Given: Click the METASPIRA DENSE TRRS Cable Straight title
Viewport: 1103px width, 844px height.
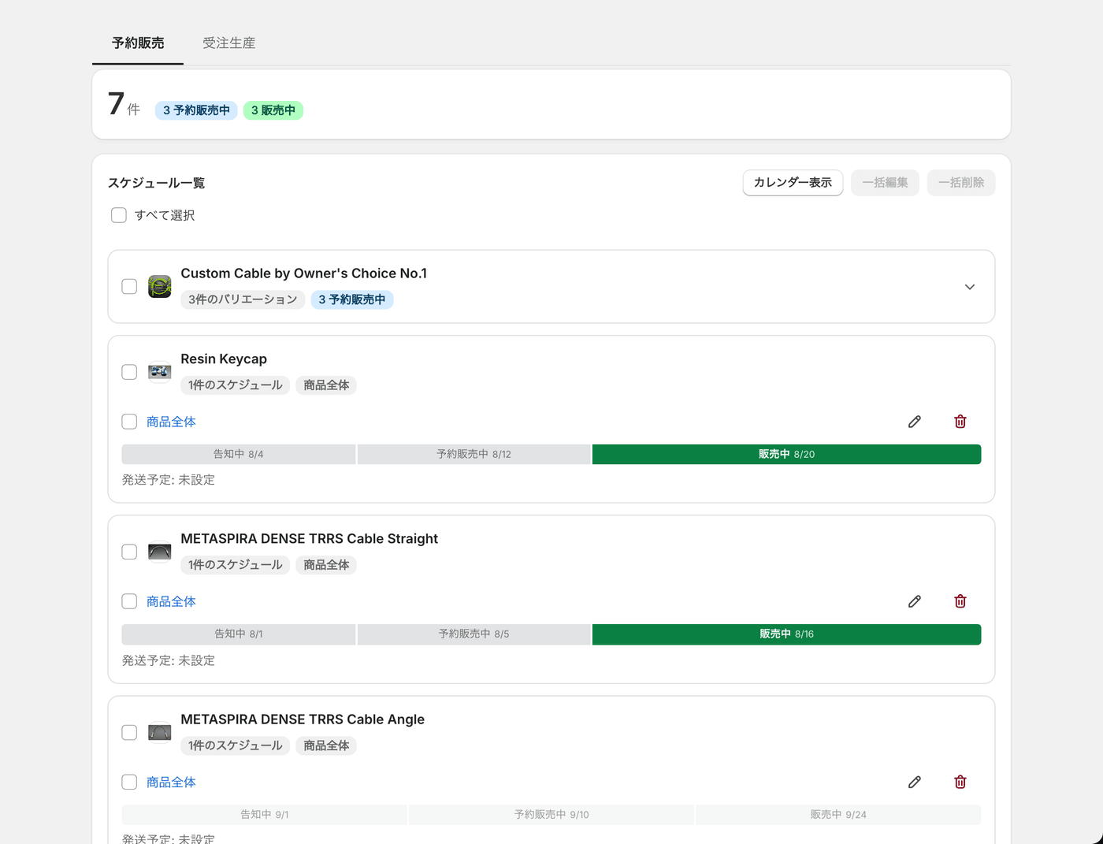Looking at the screenshot, I should coord(310,539).
